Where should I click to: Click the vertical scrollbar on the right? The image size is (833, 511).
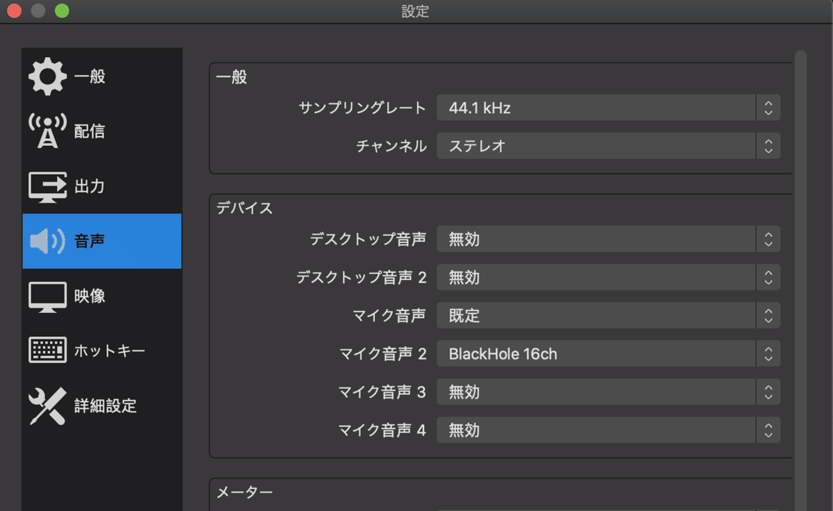tap(801, 208)
